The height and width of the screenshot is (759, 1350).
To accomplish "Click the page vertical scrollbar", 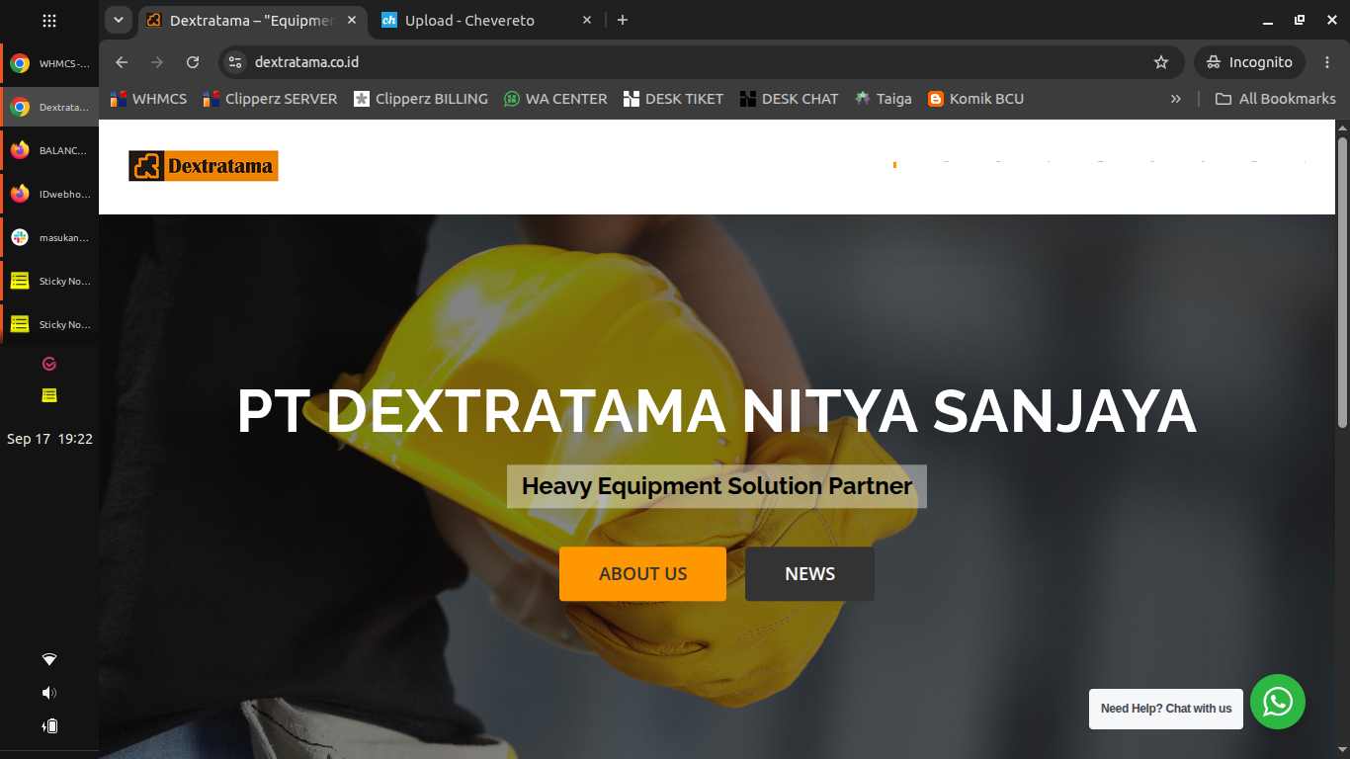I will point(1342,282).
